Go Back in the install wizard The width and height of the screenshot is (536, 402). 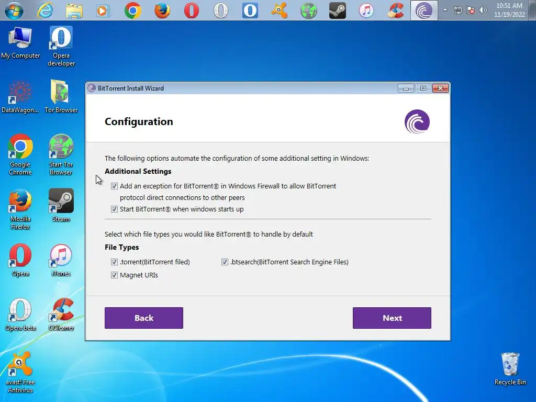pos(144,318)
